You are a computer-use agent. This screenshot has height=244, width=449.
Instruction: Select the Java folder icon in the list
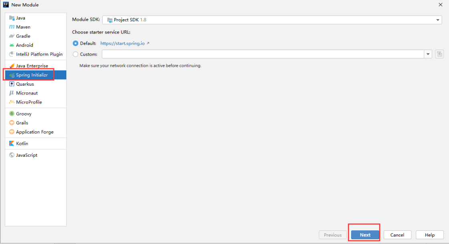tap(12, 18)
